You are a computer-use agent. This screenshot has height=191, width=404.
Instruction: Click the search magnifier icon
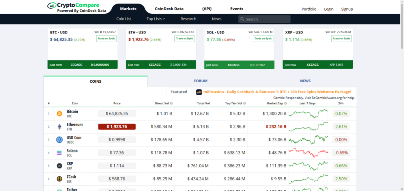(x=242, y=19)
